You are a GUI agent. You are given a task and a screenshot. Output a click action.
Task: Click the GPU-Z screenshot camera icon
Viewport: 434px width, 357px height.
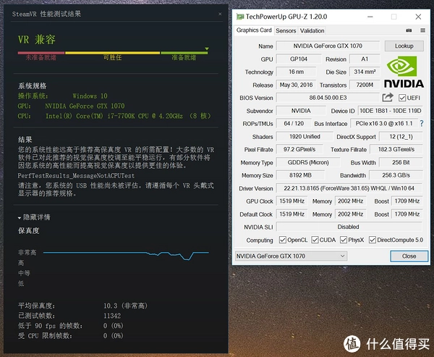(x=409, y=30)
